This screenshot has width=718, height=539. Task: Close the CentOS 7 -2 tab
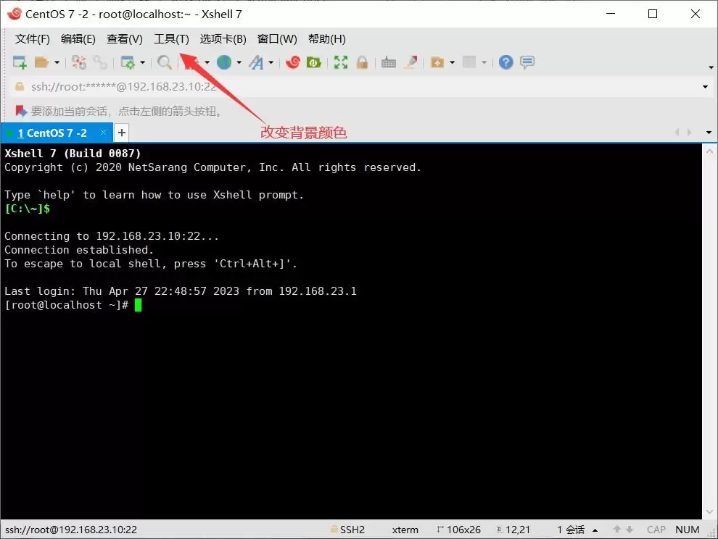pyautogui.click(x=104, y=133)
